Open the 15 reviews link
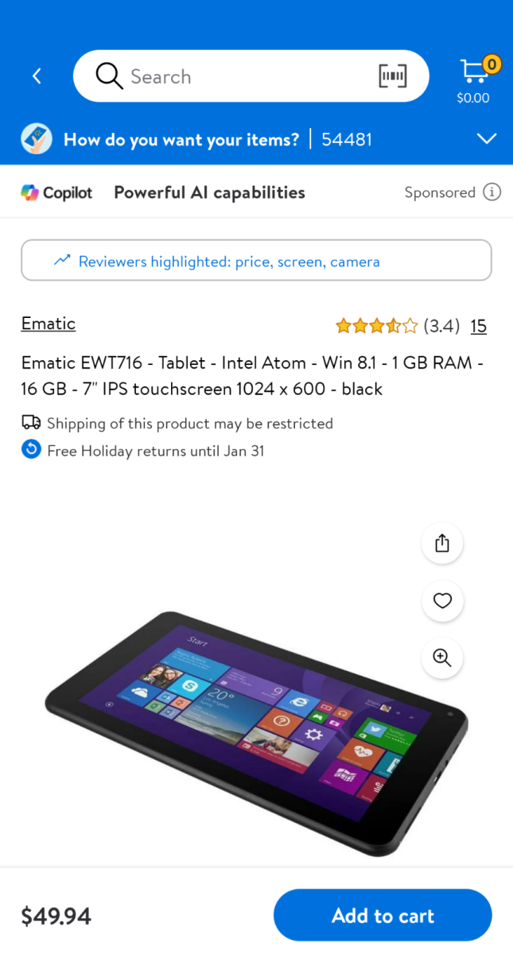The image size is (513, 954). [x=478, y=326]
